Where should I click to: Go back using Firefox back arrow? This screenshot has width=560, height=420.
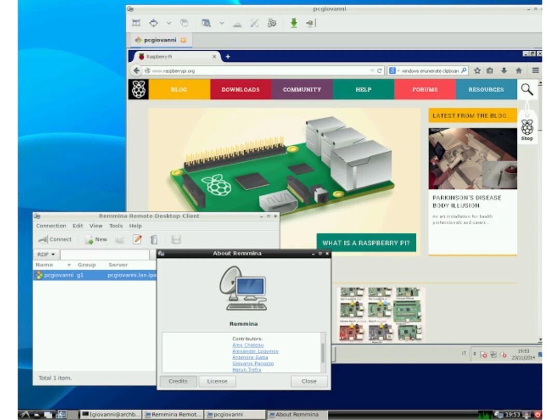tap(136, 71)
